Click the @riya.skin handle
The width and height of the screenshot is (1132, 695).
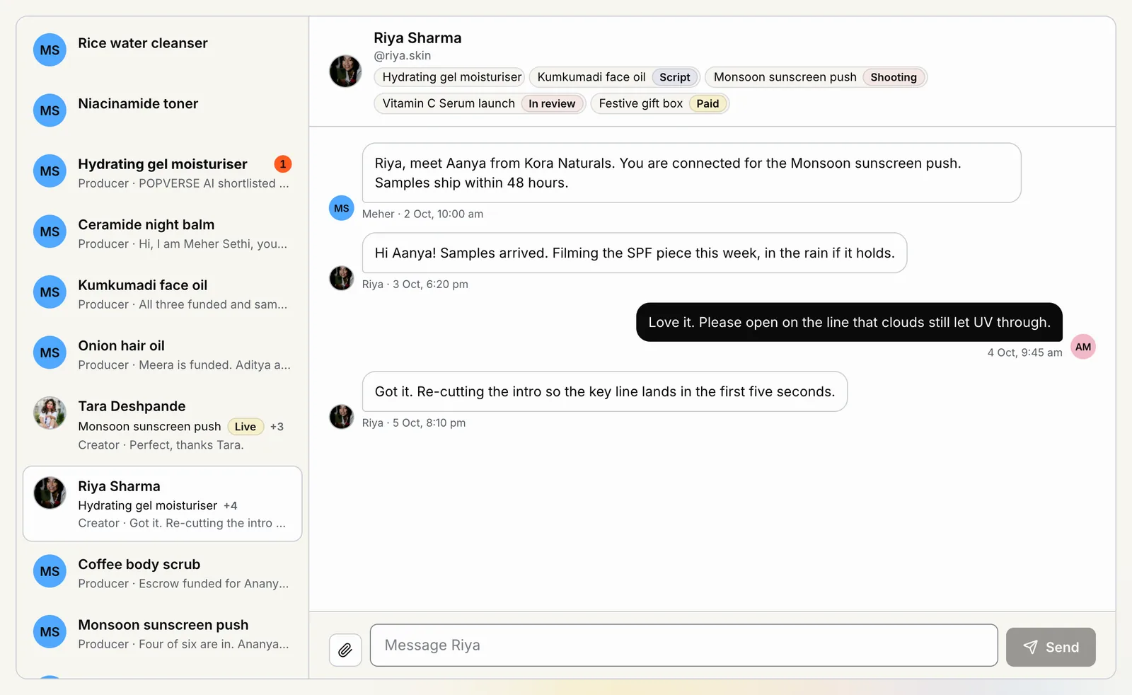[x=403, y=55]
